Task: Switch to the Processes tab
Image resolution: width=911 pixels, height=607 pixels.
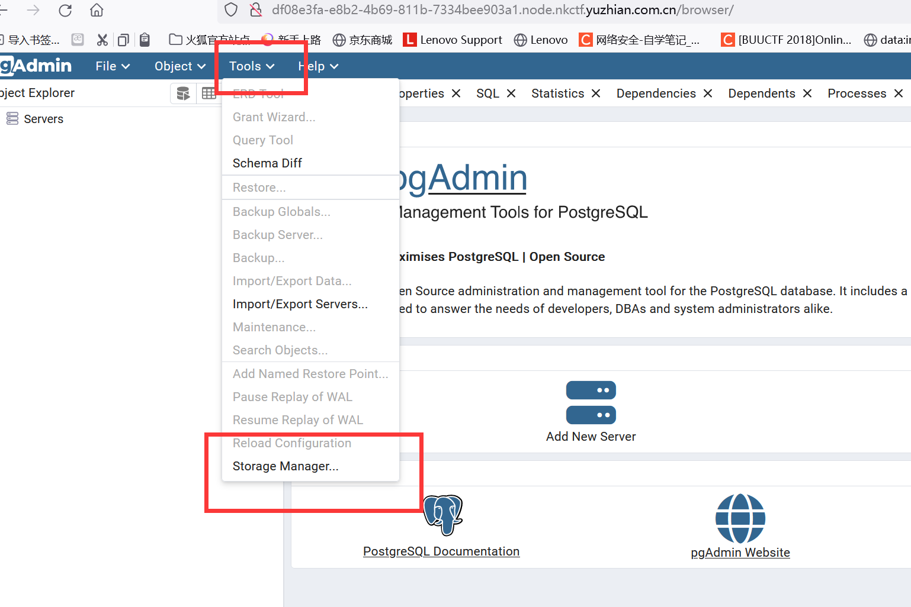Action: pos(857,93)
